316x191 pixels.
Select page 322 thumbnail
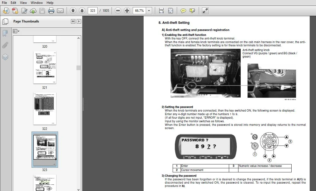click(45, 109)
